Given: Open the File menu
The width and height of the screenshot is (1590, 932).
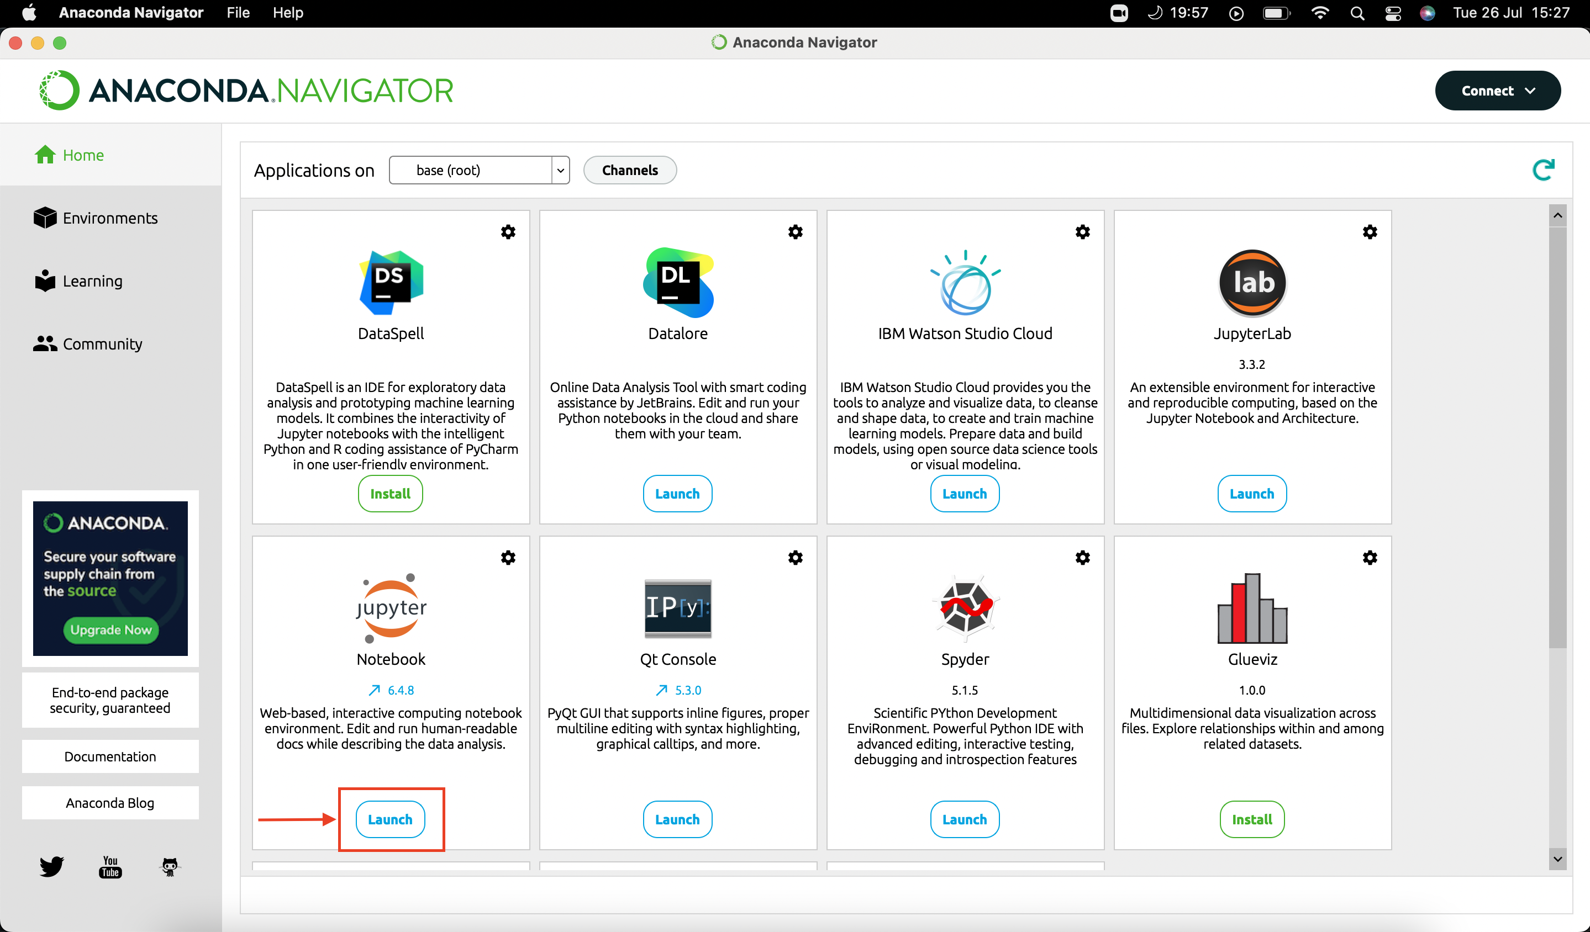Looking at the screenshot, I should coord(238,13).
